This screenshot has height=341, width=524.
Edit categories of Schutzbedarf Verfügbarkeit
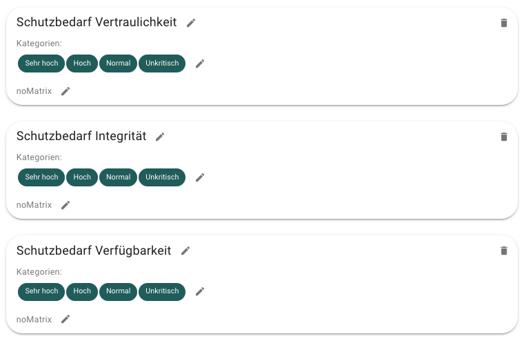tap(200, 291)
